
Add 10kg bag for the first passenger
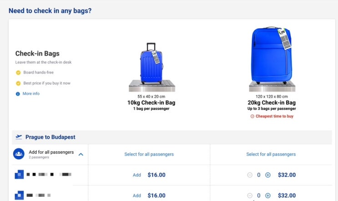coord(136,175)
